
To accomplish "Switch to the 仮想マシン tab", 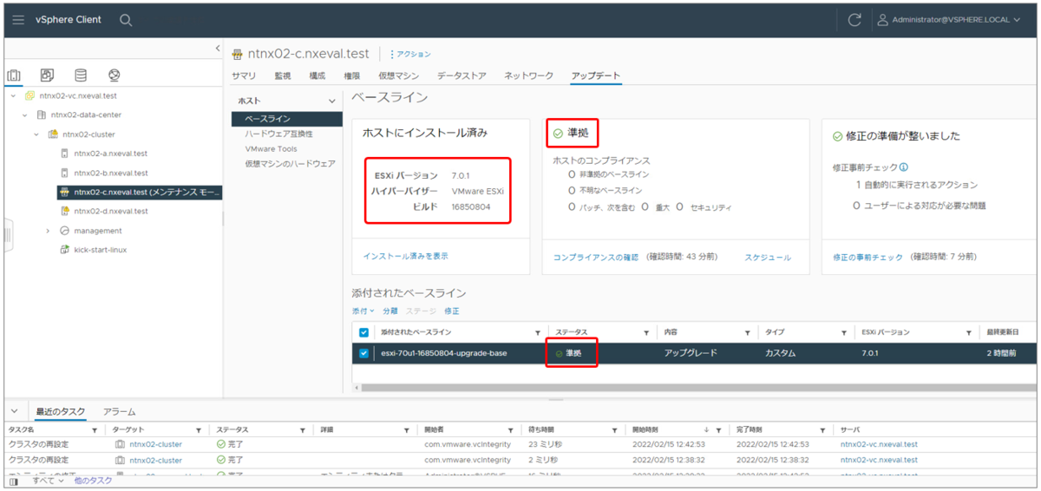I will tap(398, 76).
